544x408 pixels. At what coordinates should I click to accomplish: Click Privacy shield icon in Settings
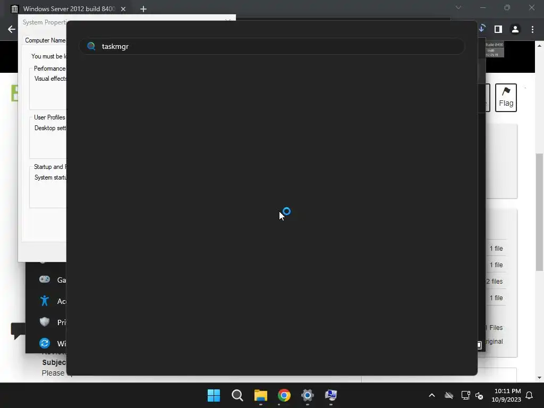pyautogui.click(x=45, y=322)
